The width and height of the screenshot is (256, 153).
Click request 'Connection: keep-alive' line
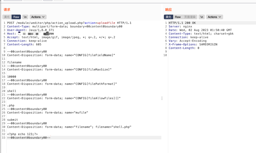tap(27, 41)
